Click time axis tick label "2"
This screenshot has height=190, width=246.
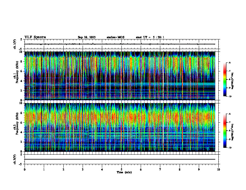pos(63,170)
